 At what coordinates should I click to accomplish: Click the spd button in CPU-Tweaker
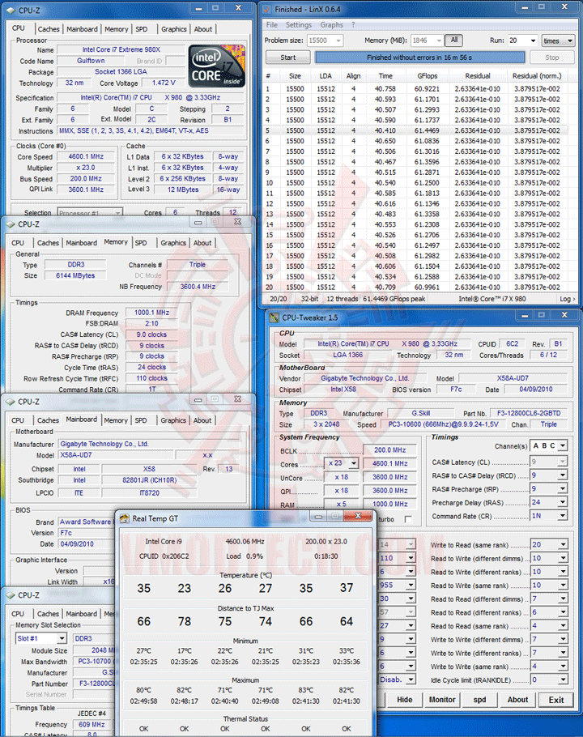[479, 700]
